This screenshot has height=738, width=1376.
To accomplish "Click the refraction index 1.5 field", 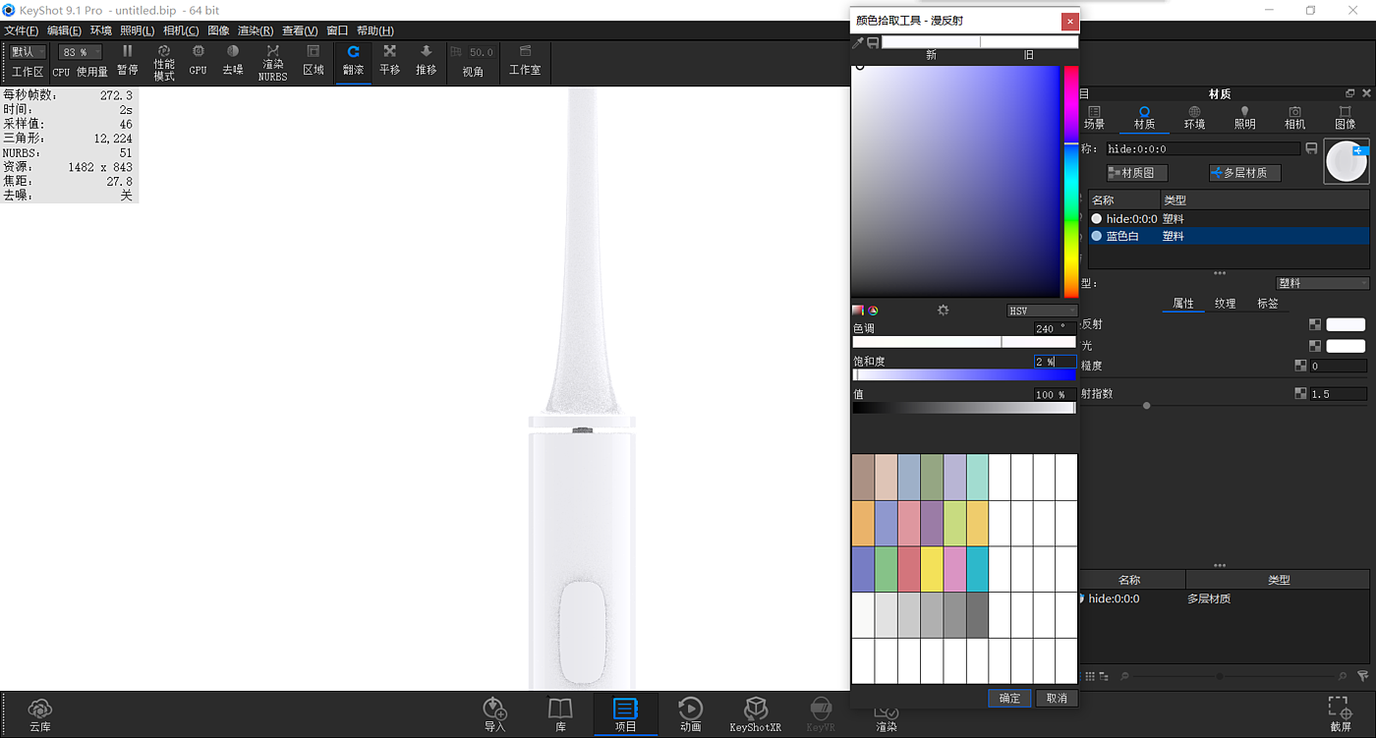I will click(x=1338, y=394).
